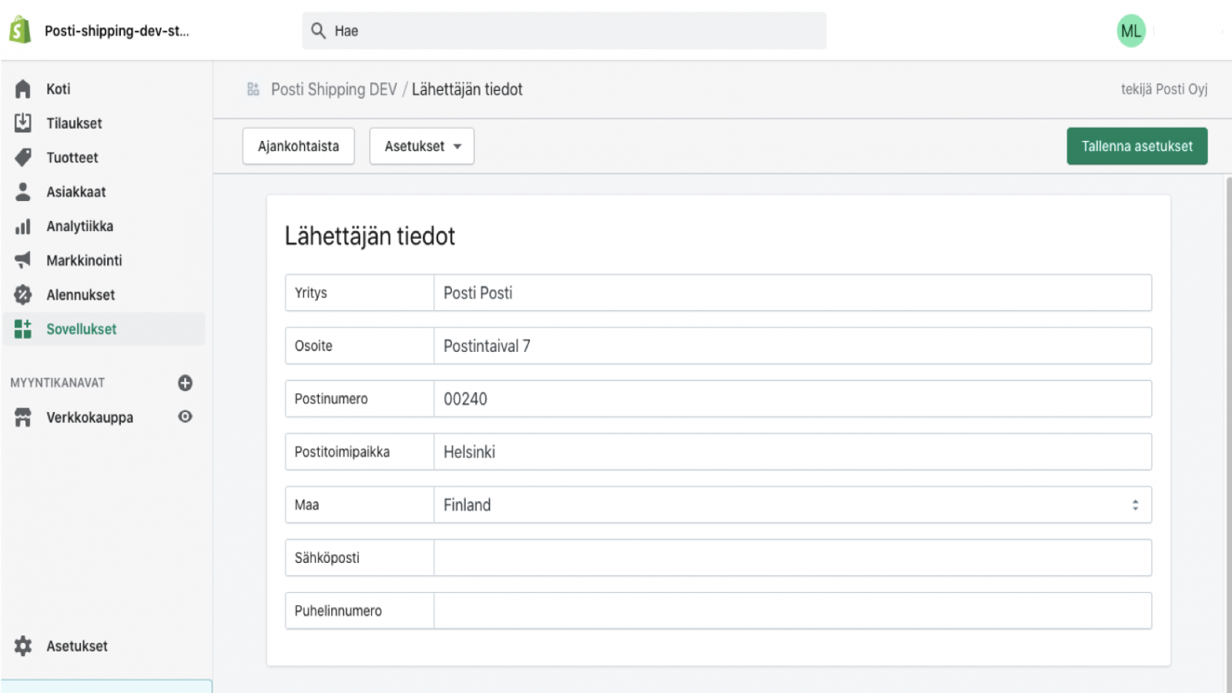Open Asiakkaat in the sidebar
The image size is (1232, 693).
point(76,192)
